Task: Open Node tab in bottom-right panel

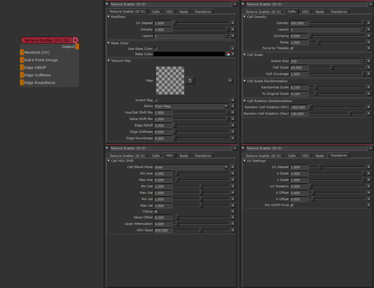Action: click(x=320, y=156)
